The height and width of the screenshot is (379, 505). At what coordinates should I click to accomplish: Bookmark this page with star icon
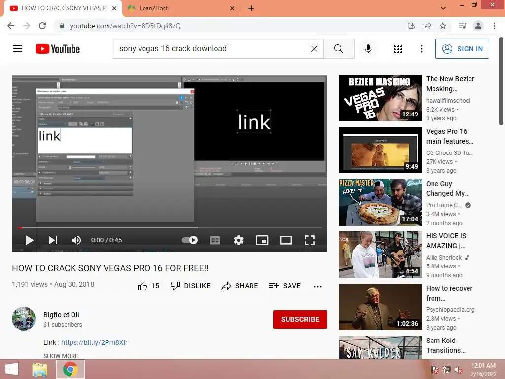click(x=443, y=26)
